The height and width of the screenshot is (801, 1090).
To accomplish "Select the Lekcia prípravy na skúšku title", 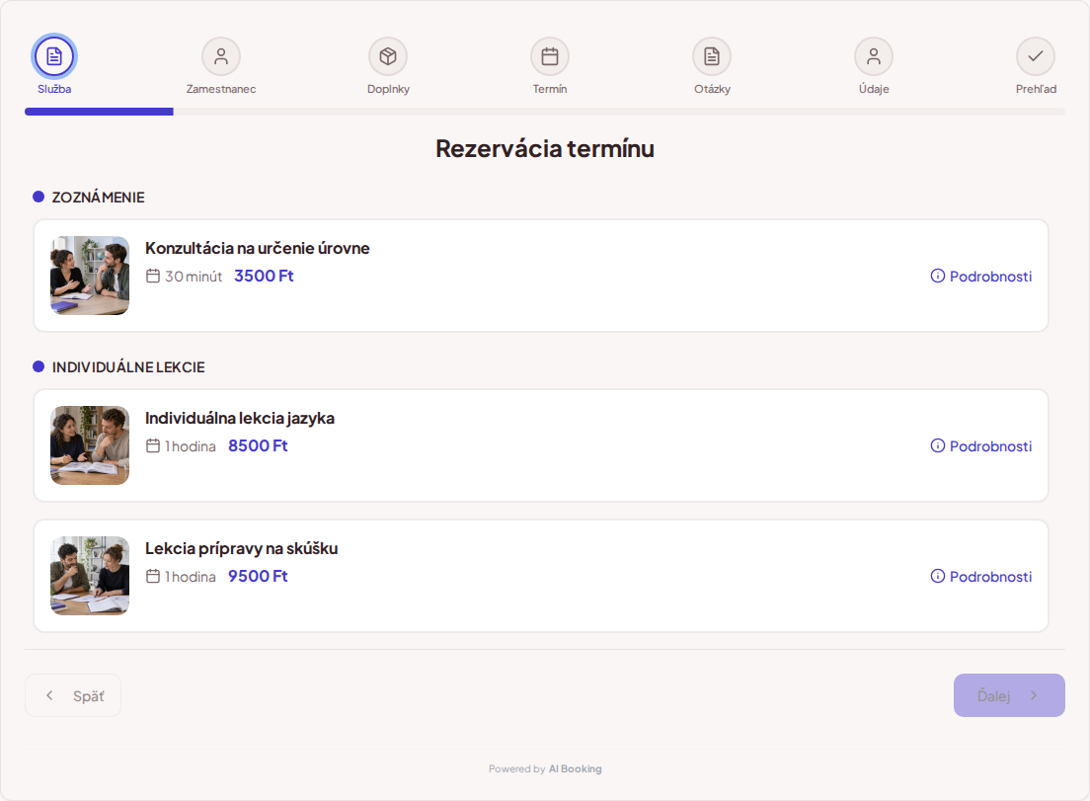I will [241, 548].
